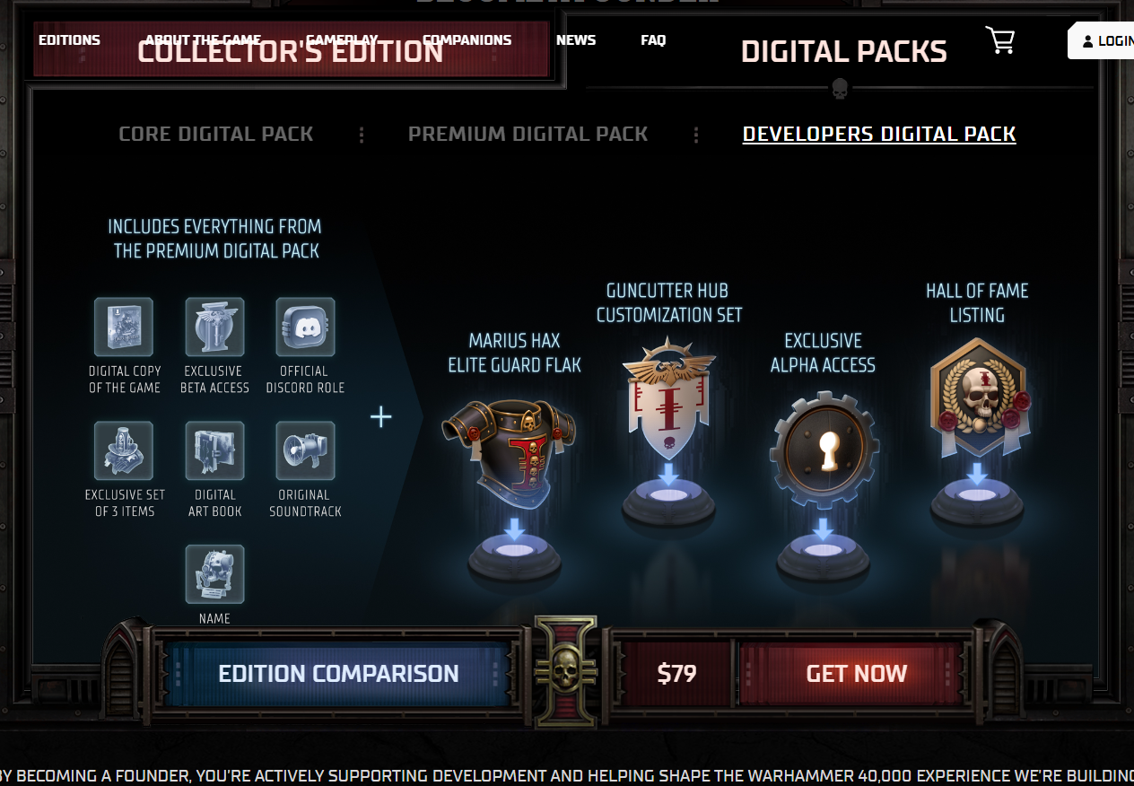
Task: Click the Digital Copy of the Game icon
Action: 124,327
